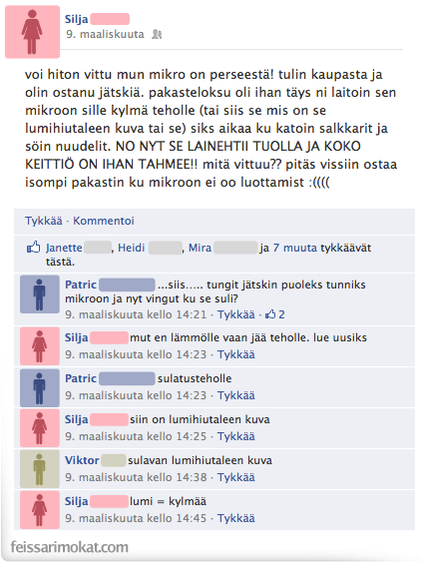Like the post using Tykkää under post text
Viewport: 421px width, 562px height.
pyautogui.click(x=43, y=221)
